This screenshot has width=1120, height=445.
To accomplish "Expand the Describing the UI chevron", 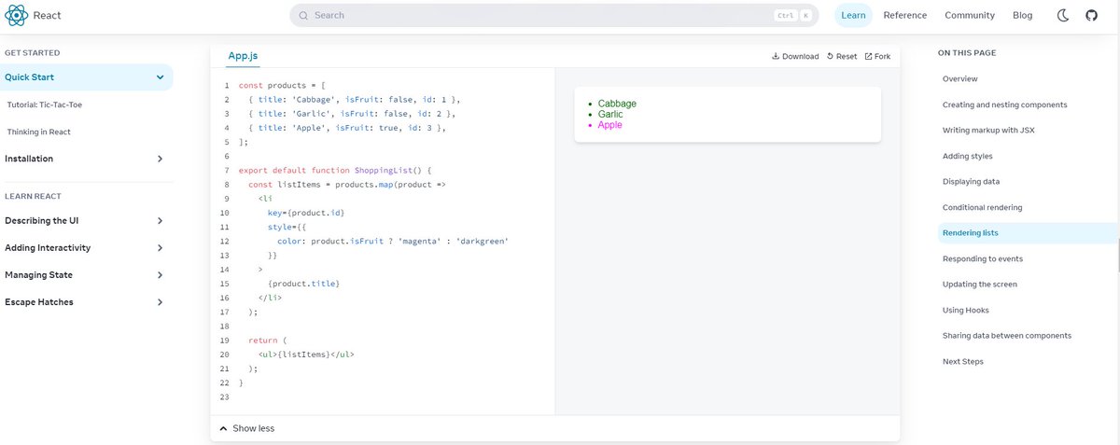I will (160, 221).
